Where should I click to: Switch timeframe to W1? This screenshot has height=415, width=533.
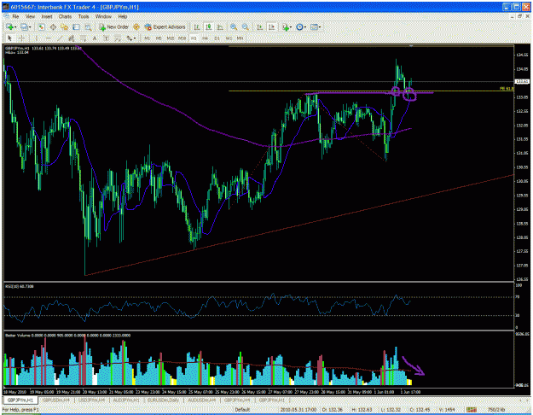pos(229,38)
